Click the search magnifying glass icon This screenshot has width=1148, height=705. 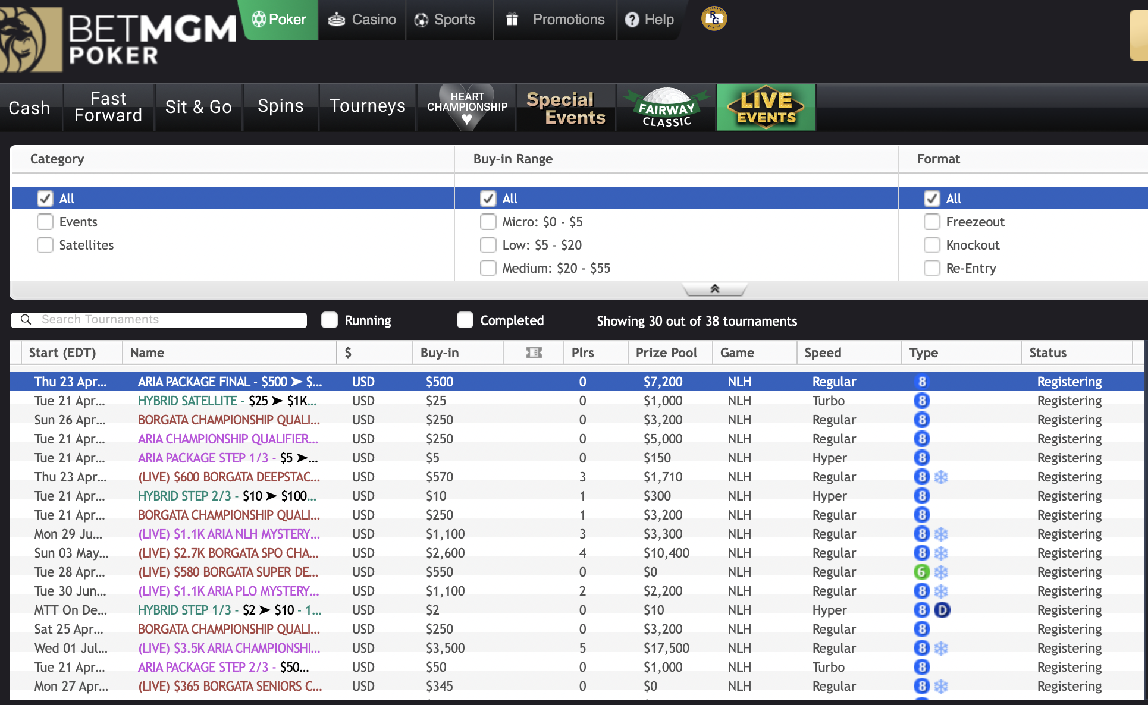pyautogui.click(x=25, y=319)
